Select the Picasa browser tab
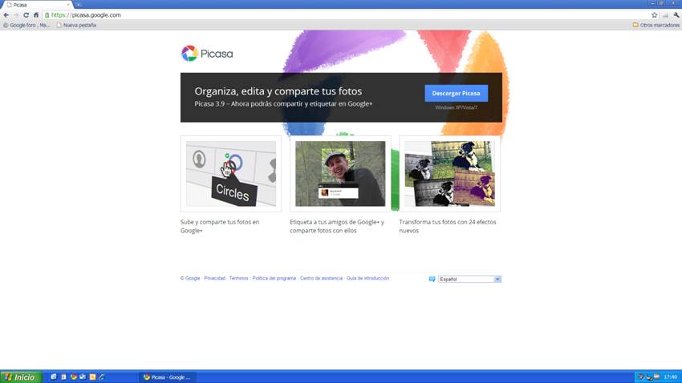This screenshot has height=383, width=682. point(37,5)
